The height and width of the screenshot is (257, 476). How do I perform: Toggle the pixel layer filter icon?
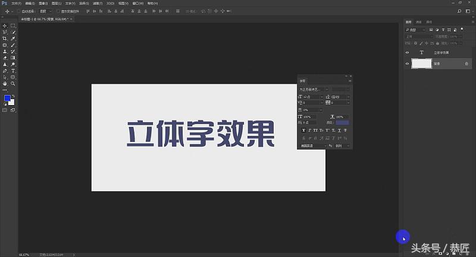[431, 30]
